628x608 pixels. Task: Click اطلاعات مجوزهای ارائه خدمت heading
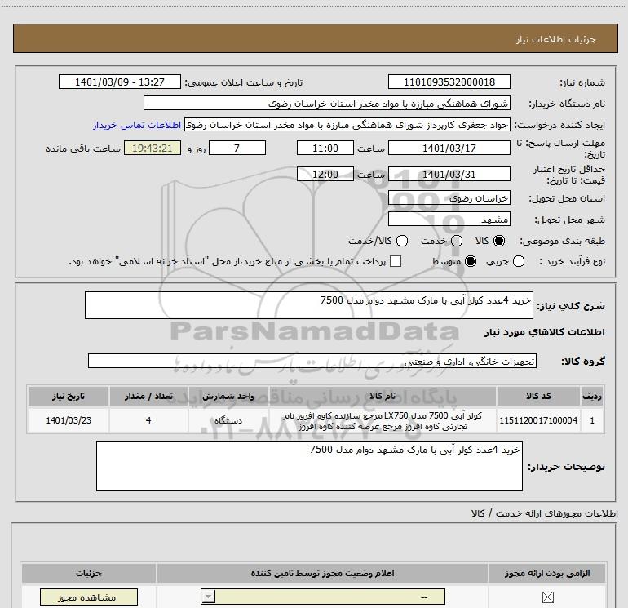coord(545,513)
